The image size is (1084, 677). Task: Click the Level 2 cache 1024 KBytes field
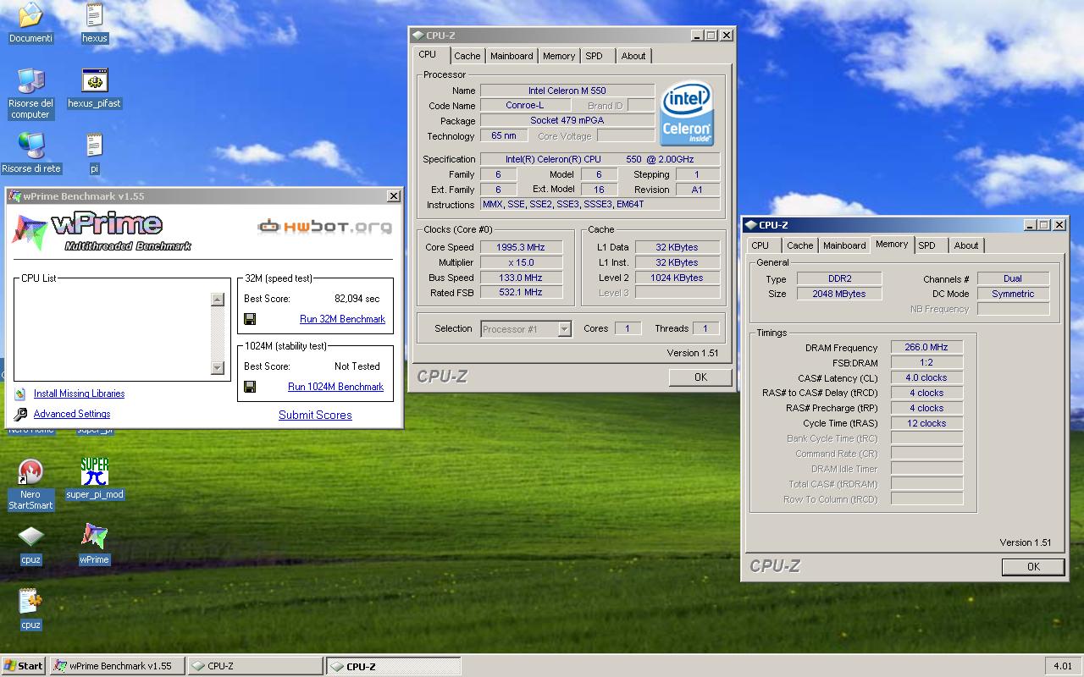click(x=677, y=278)
